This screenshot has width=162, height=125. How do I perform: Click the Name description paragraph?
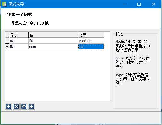click(132, 62)
